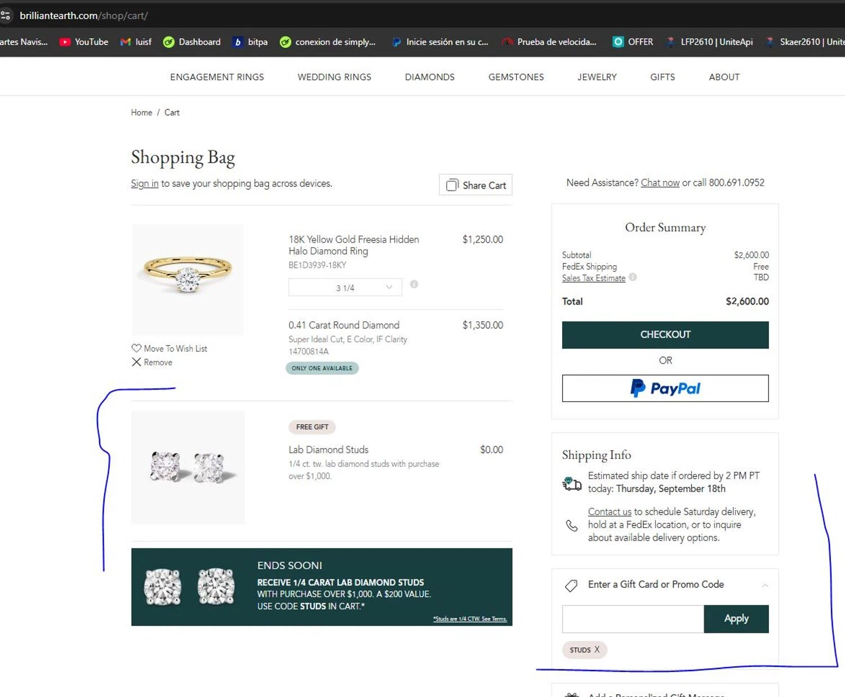This screenshot has height=697, width=845.
Task: Open the Lab Diamond Studs thumbnail
Action: coord(188,467)
